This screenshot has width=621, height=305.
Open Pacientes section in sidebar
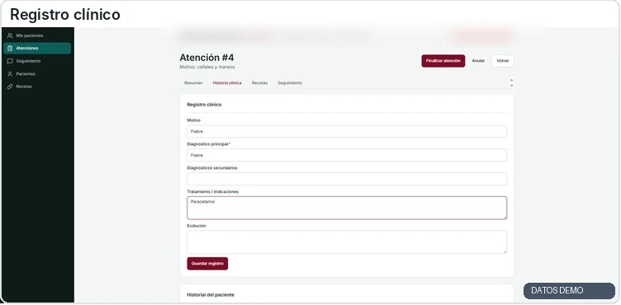tap(37, 74)
